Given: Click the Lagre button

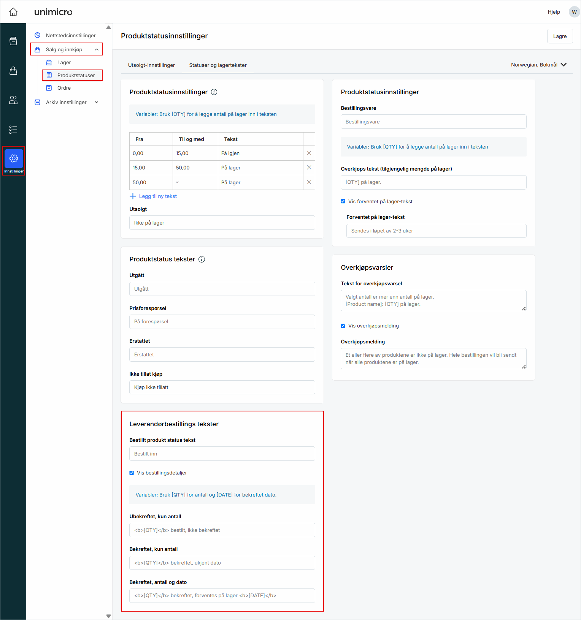Looking at the screenshot, I should point(559,36).
